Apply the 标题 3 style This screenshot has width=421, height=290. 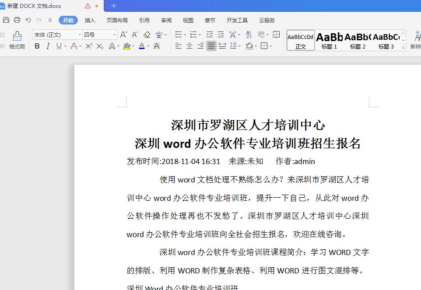click(386, 40)
